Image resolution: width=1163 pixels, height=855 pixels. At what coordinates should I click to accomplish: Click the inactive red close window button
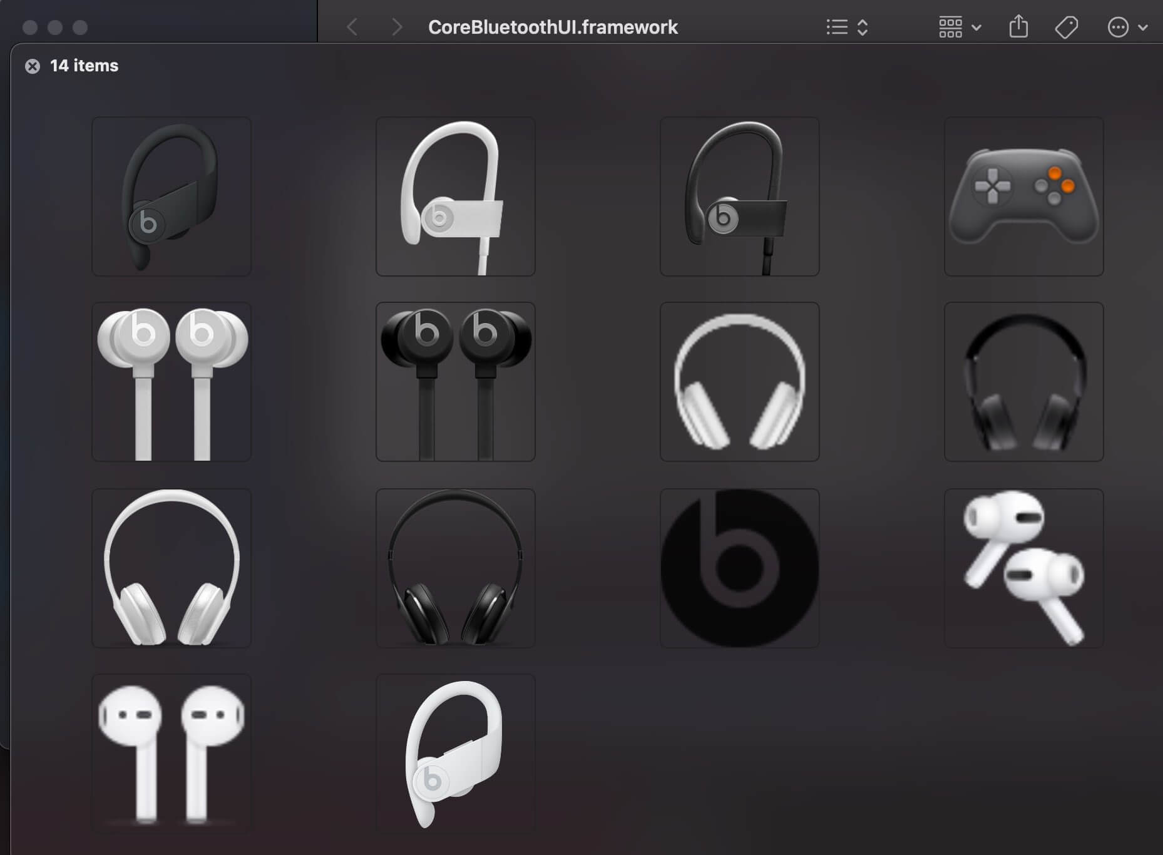[x=30, y=28]
